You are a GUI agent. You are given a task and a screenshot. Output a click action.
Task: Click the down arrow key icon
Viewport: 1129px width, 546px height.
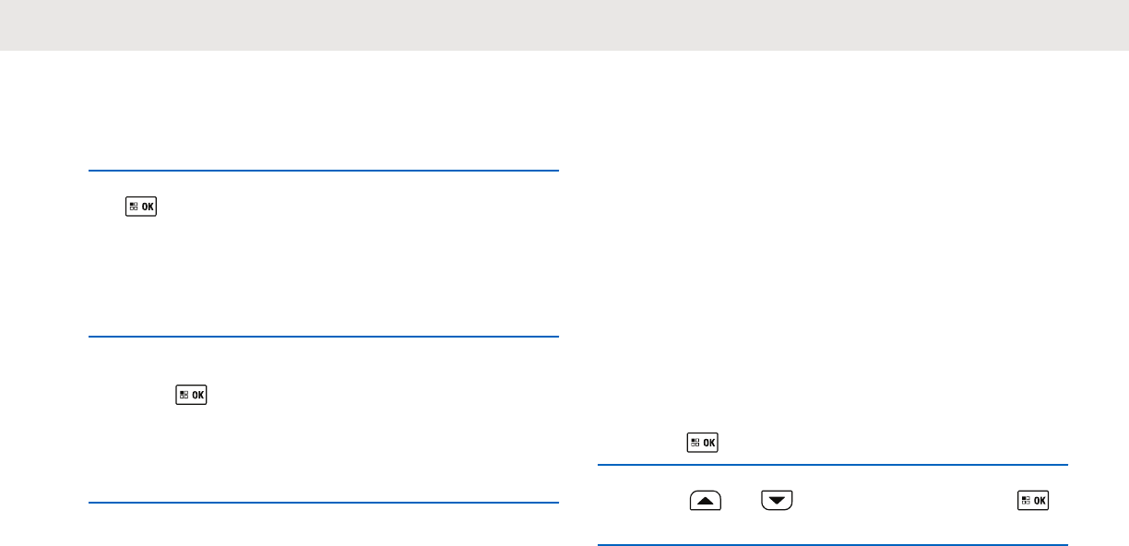777,501
